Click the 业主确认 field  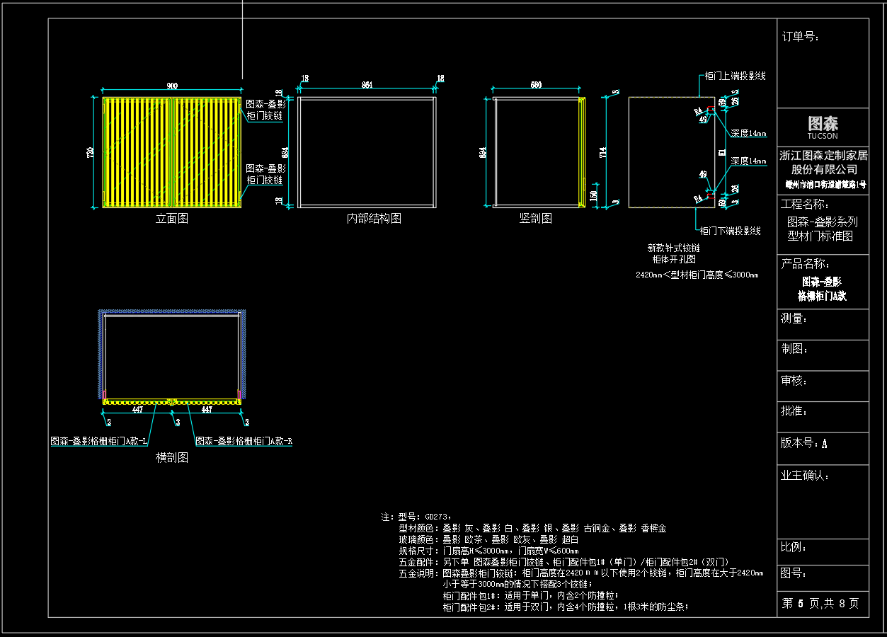(823, 501)
